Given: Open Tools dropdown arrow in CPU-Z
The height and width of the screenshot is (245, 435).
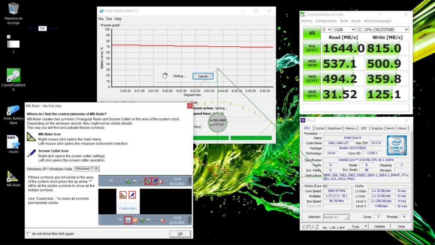Looking at the screenshot, I should 366,227.
